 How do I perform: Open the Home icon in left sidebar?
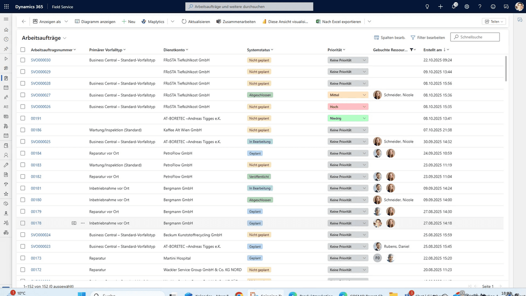tap(6, 30)
